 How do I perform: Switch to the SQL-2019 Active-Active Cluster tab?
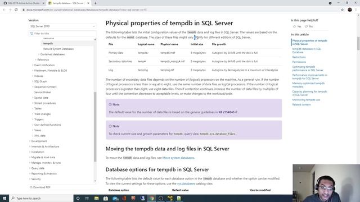(24, 3)
